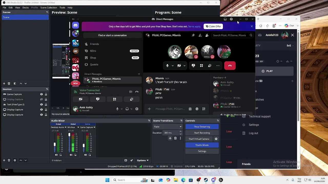Toggle lock on Text (FreeType 2) source

(46, 105)
